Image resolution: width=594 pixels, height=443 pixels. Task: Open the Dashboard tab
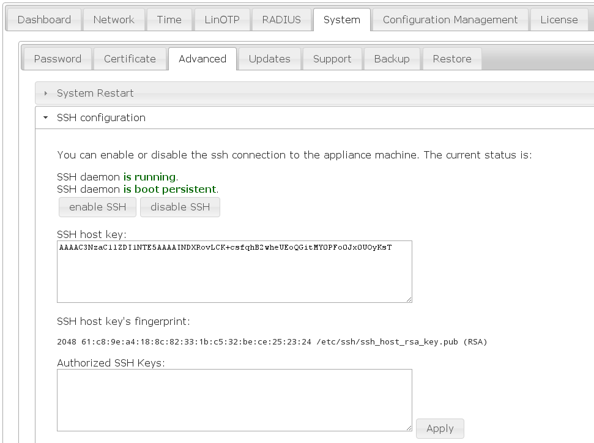[44, 20]
